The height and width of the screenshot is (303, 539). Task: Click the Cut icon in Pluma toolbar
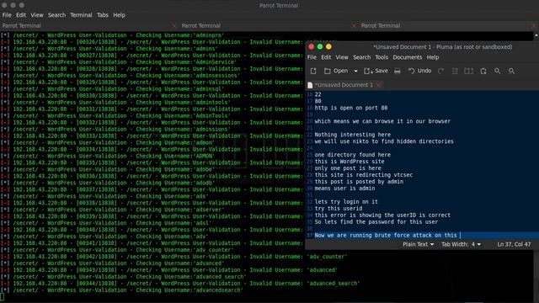(x=455, y=71)
